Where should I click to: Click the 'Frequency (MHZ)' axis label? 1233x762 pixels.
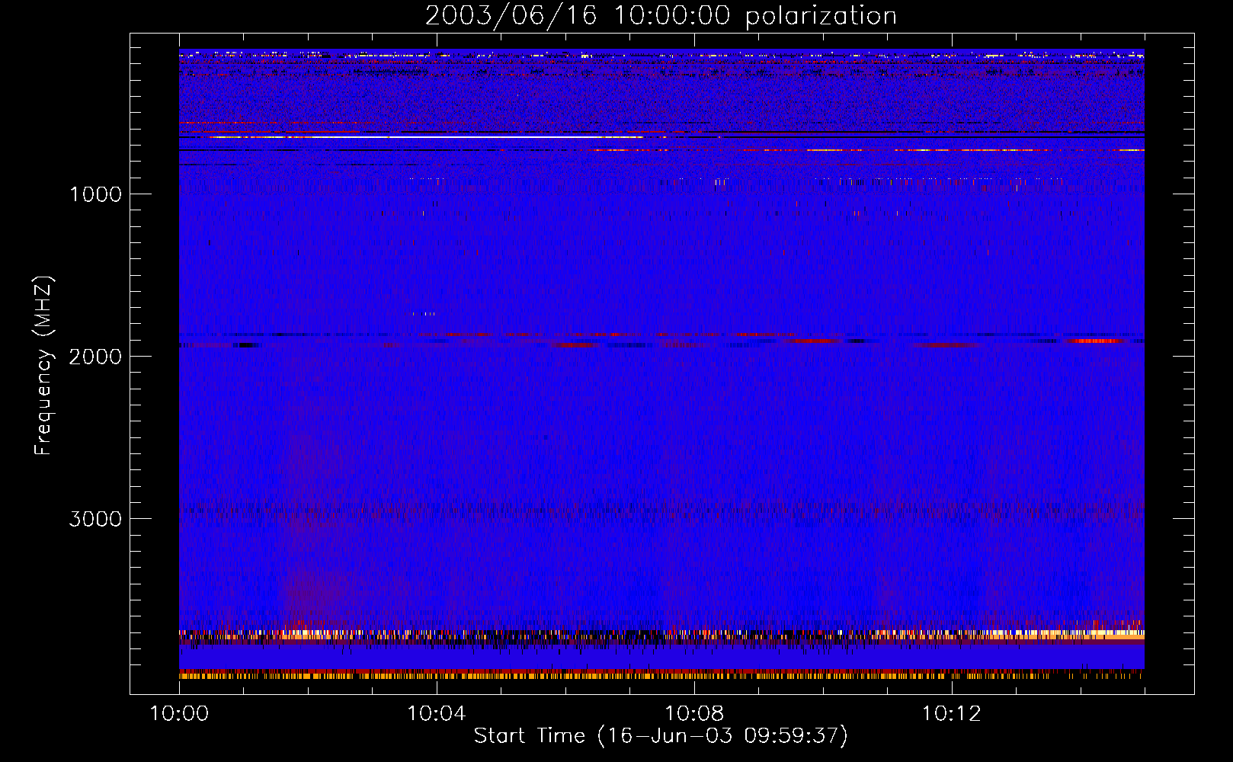(43, 366)
